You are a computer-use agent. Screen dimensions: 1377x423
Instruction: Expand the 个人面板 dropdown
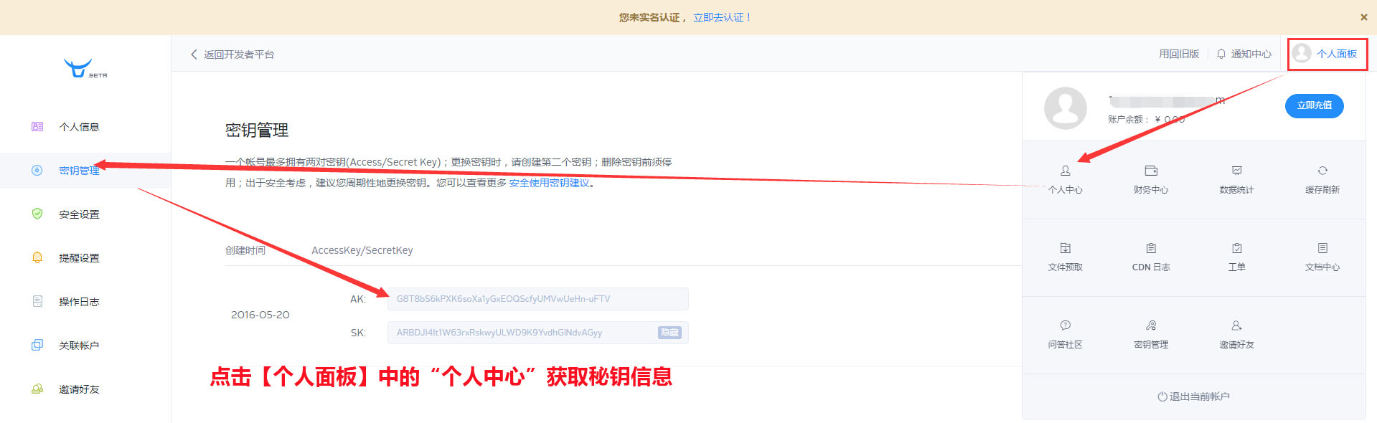click(1327, 54)
